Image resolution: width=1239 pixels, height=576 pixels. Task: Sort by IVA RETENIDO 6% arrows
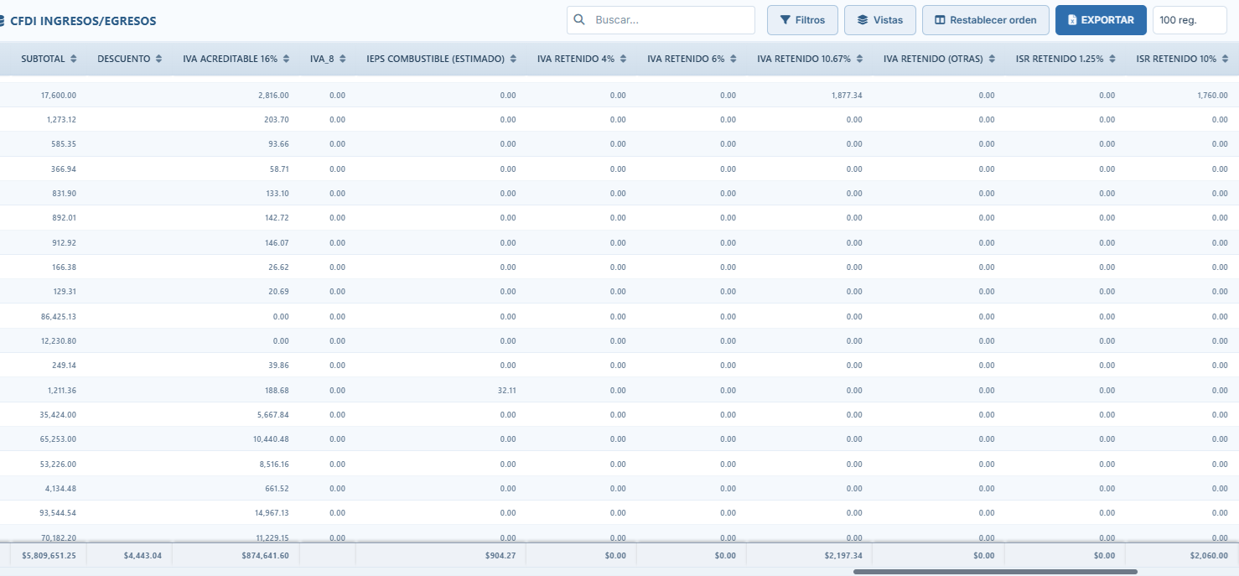[733, 59]
